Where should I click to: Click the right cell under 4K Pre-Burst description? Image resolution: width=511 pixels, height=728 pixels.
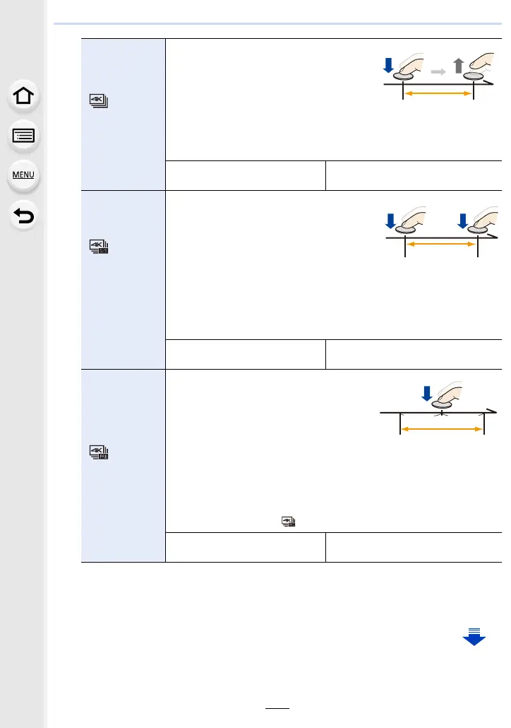pos(413,548)
